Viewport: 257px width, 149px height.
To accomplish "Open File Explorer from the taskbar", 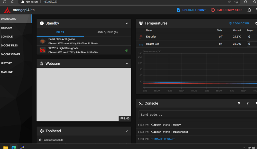I will point(6,147).
